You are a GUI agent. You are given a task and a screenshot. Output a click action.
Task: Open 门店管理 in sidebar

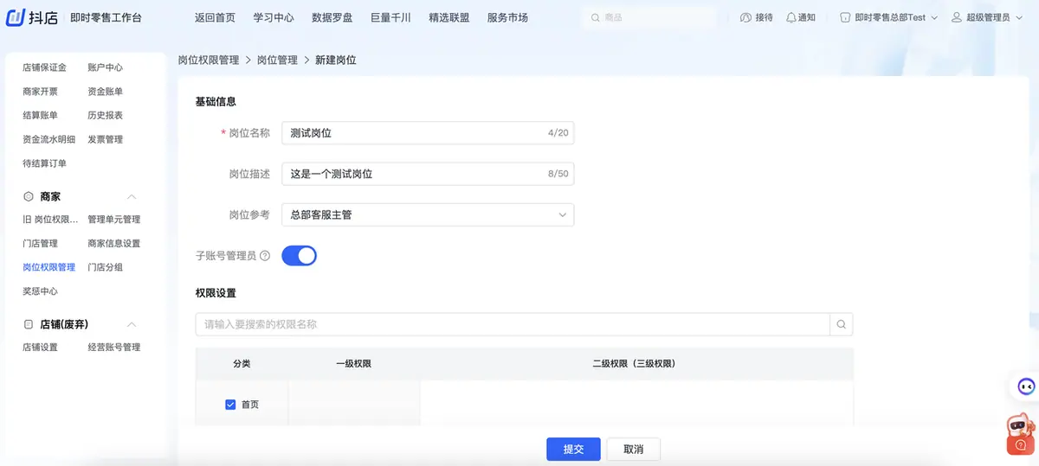tap(40, 244)
